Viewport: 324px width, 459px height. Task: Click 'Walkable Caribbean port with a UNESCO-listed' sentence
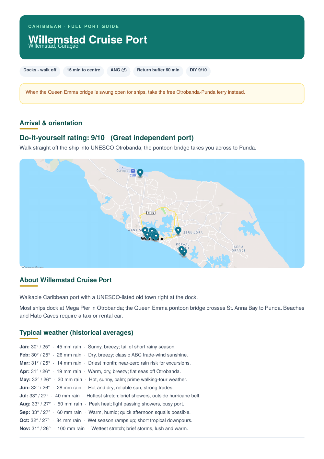click(109, 297)
